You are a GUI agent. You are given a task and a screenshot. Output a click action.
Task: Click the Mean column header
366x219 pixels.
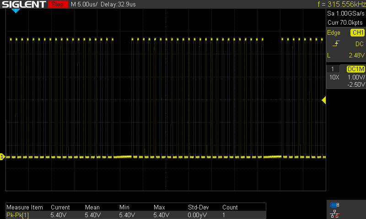tap(92, 207)
